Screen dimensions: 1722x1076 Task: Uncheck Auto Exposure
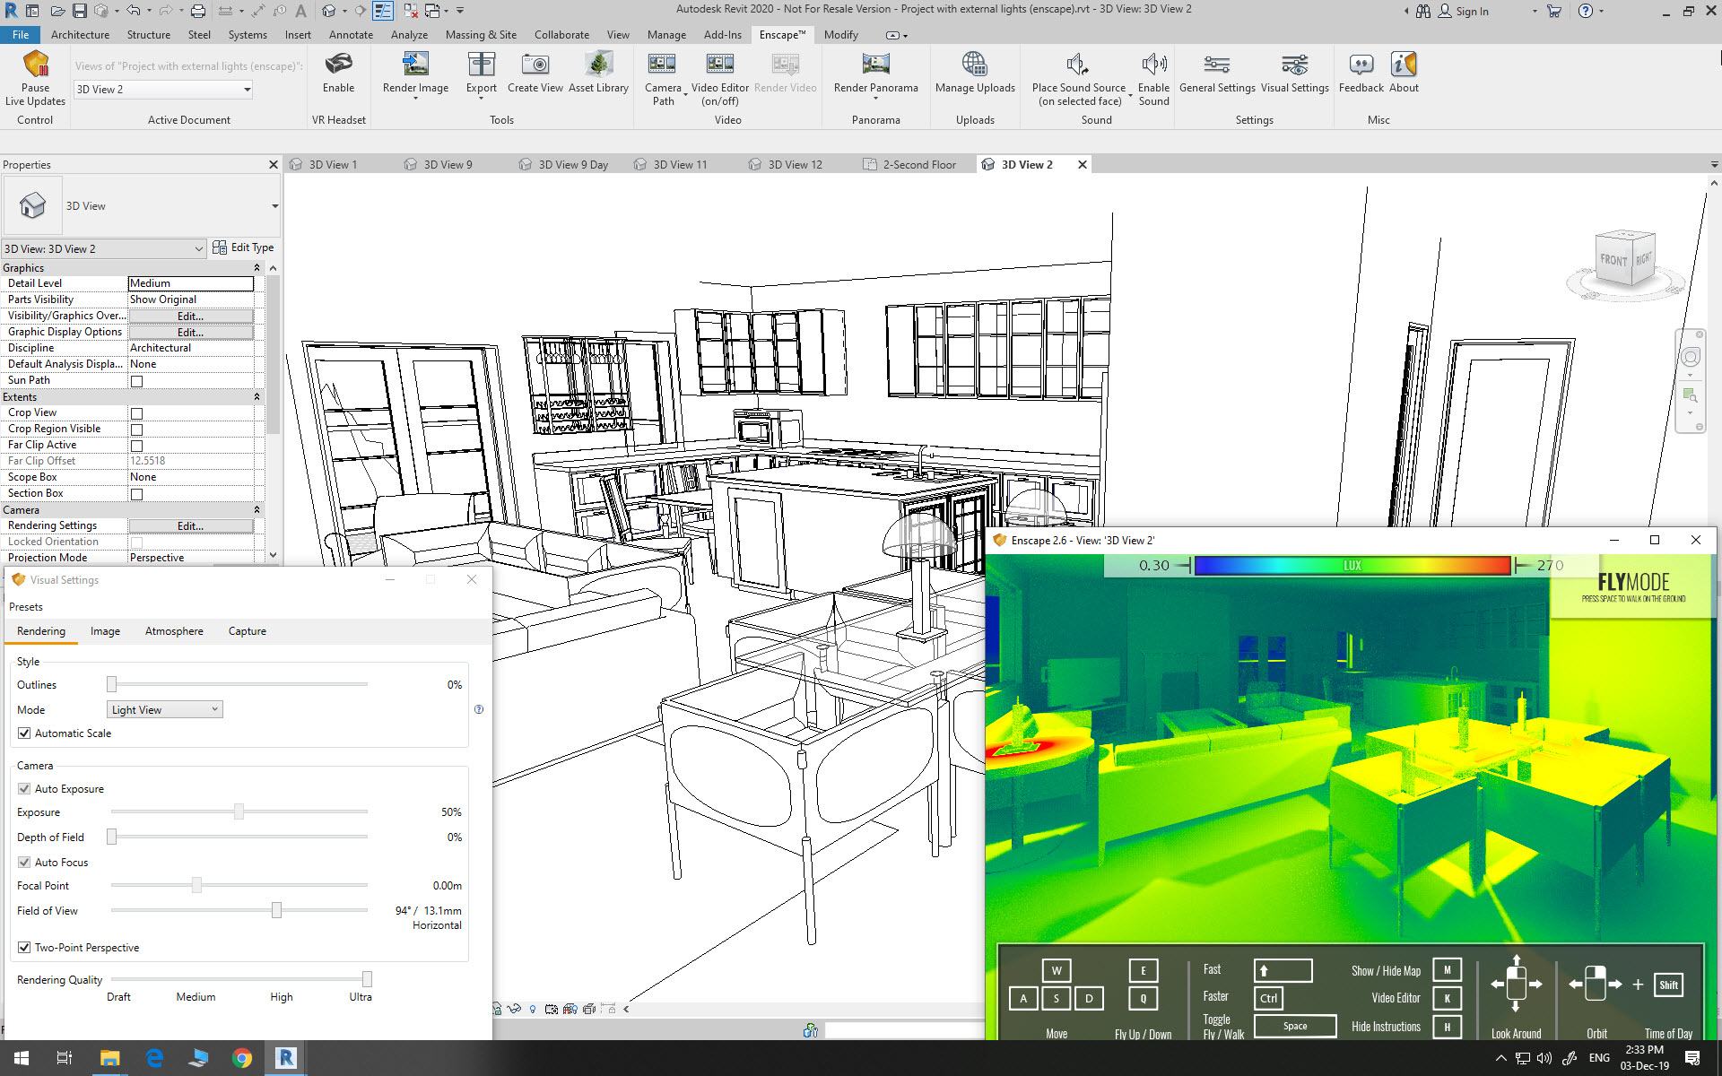(x=24, y=789)
